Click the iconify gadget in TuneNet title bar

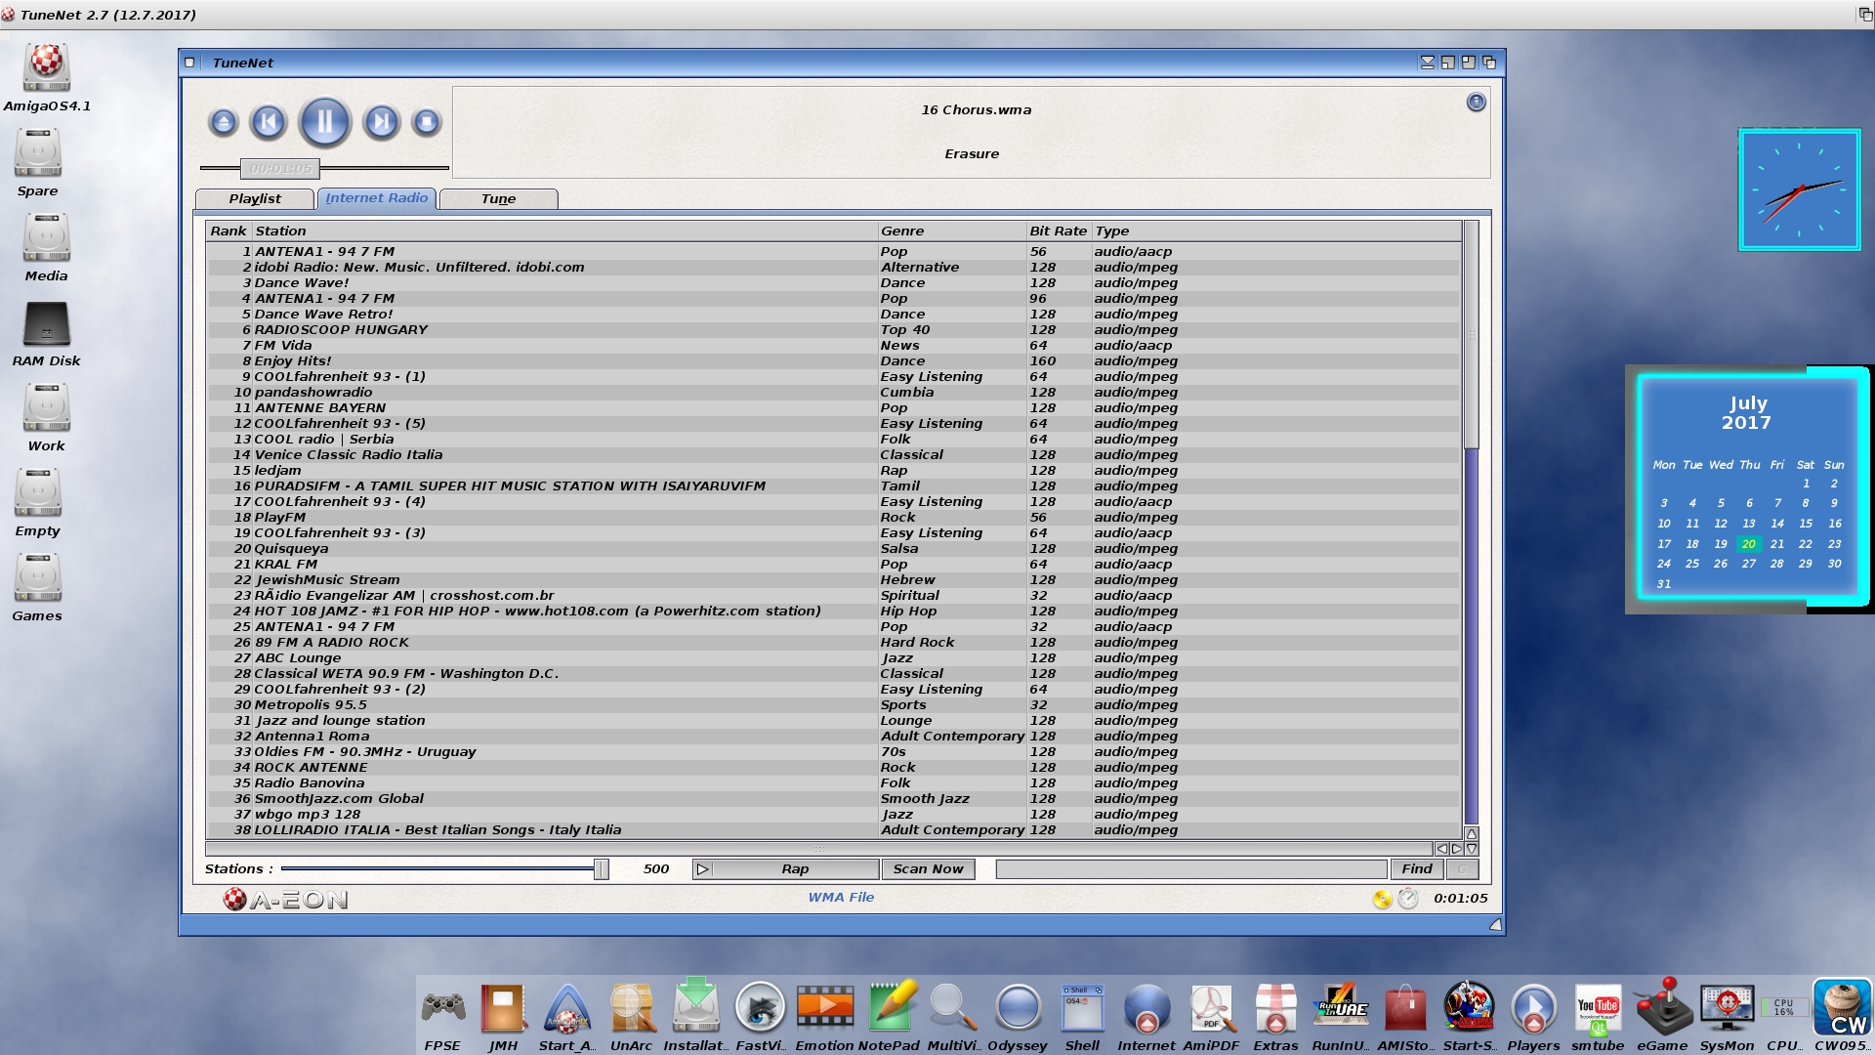tap(1427, 63)
